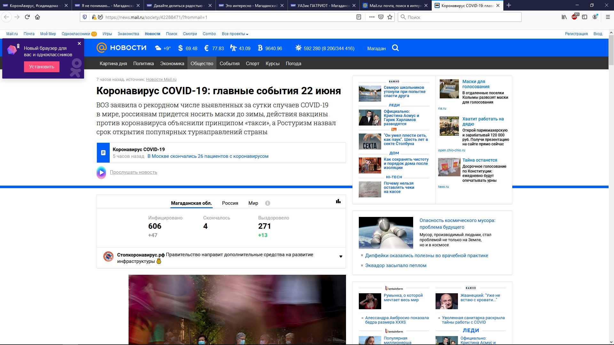The height and width of the screenshot is (345, 614).
Task: Select Политика in the news navigation
Action: tap(143, 64)
